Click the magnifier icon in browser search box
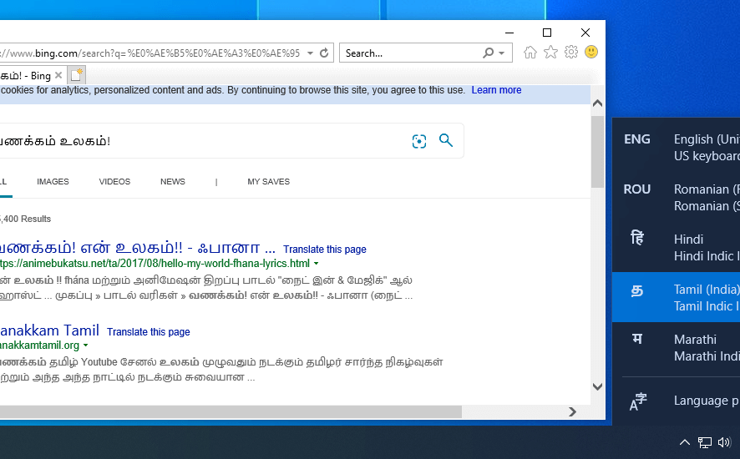The image size is (740, 459). (x=489, y=53)
